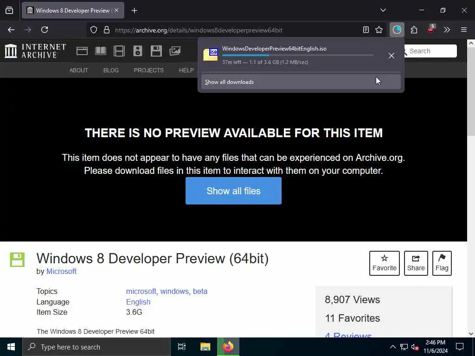Click the page vertical scrollbar thumb
475x356 pixels.
471,92
